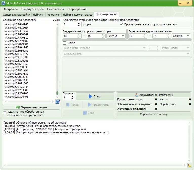Screen dimensions: 194x170
Task: Click the edit links notepad icon
Action: coord(57,102)
